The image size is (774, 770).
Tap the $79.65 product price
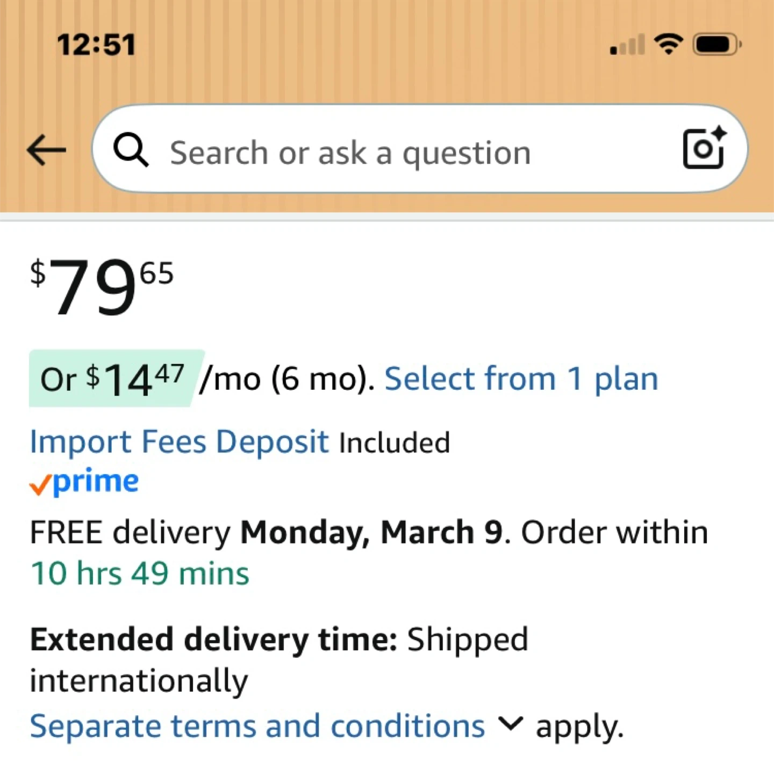pos(102,286)
